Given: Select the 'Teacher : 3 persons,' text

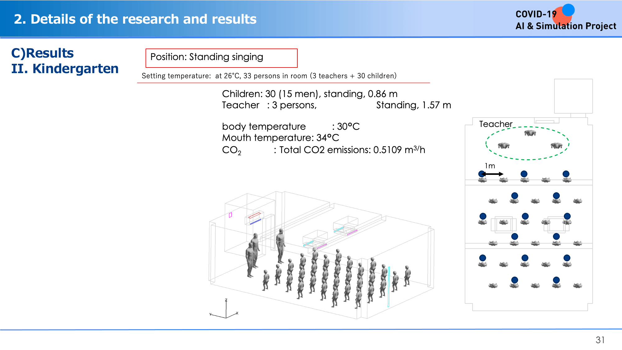Looking at the screenshot, I should click(269, 105).
